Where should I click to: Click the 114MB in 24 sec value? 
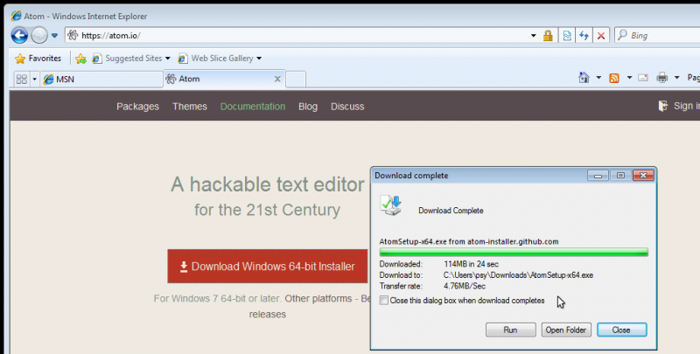pyautogui.click(x=471, y=264)
